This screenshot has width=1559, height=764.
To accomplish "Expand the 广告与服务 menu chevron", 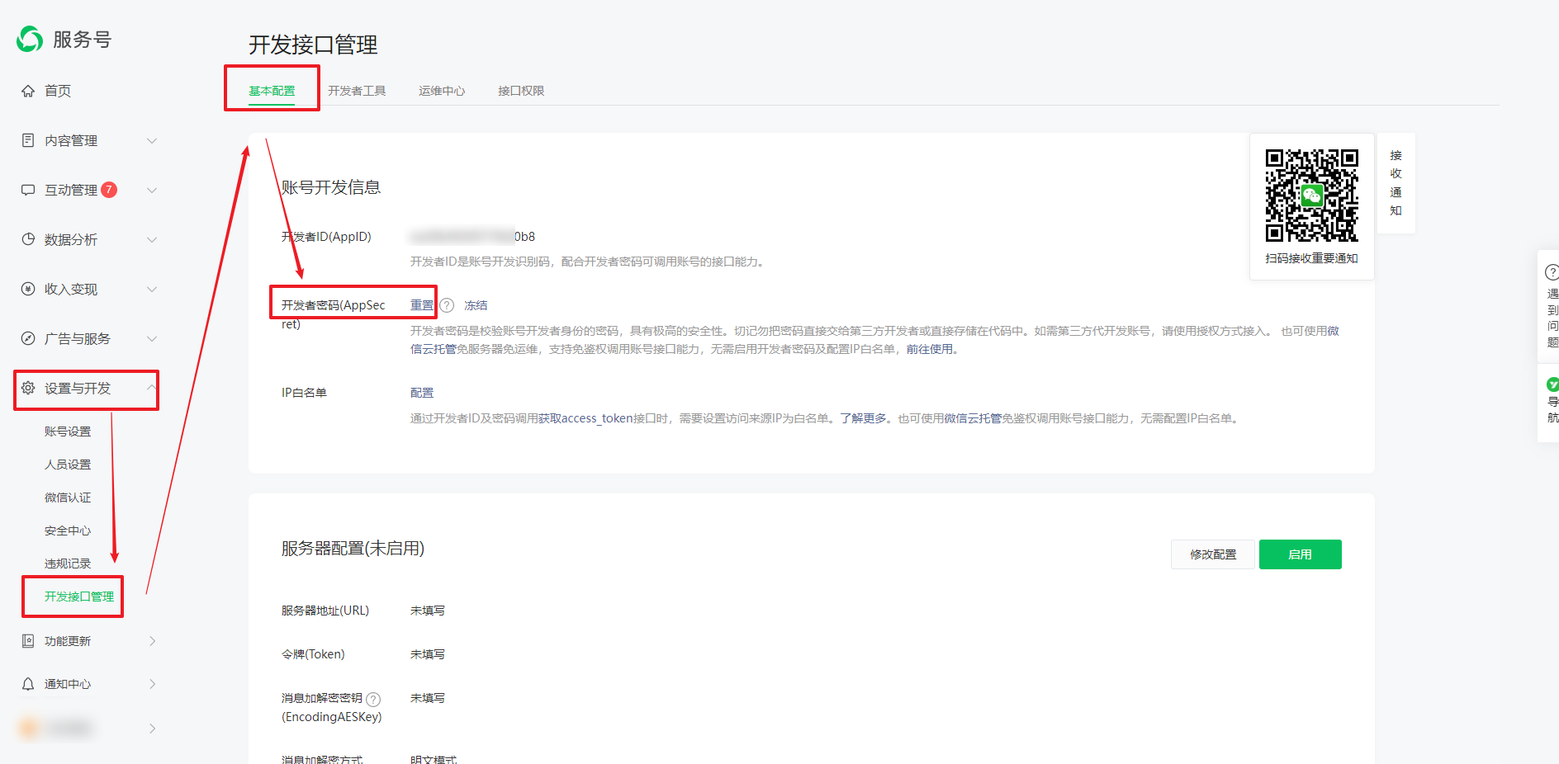I will point(152,338).
